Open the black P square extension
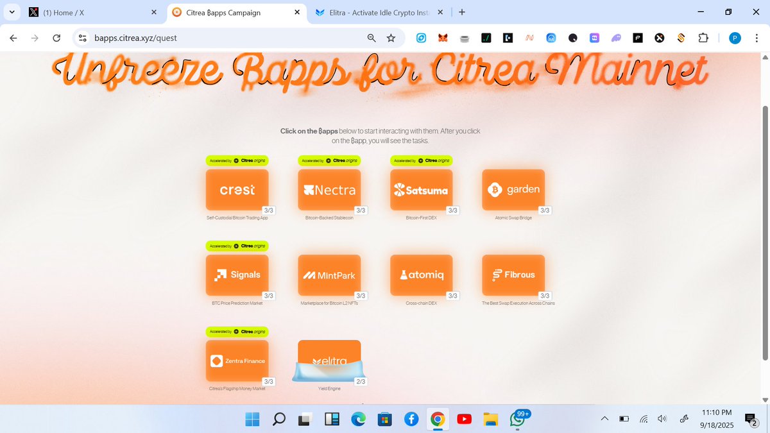Viewport: 770px width, 433px height. tap(638, 38)
